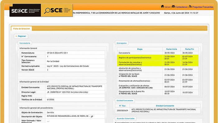This screenshot has width=218, height=123.
Task: Click 'Información general de la Entidad' heading
Action: (34, 82)
